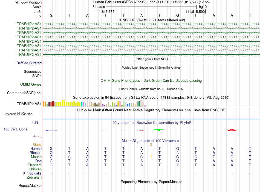The width and height of the screenshot is (260, 192).
Task: Click the RepeatMasker track label
Action: tap(30, 186)
